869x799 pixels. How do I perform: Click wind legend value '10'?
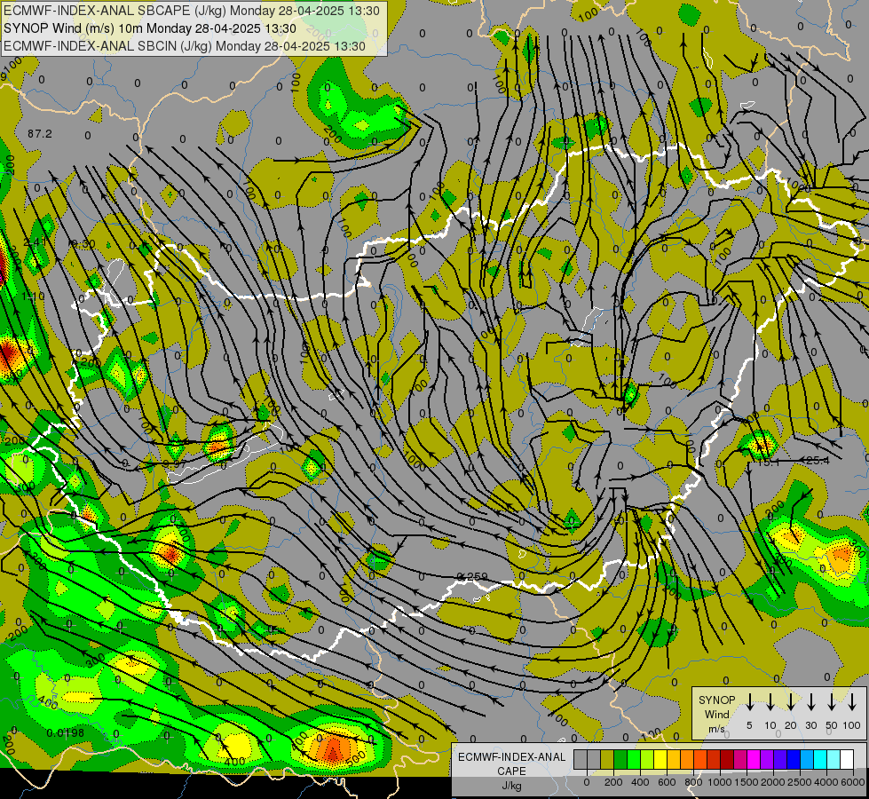[770, 725]
